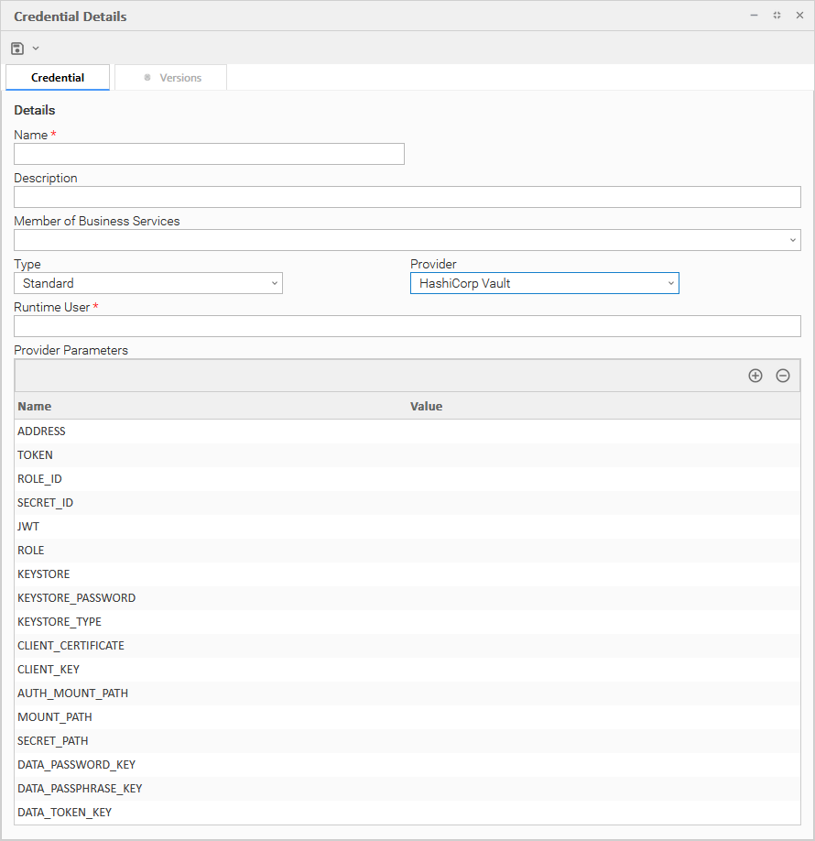Screen dimensions: 815x841
Task: Switch to the Versions tab
Action: click(171, 78)
